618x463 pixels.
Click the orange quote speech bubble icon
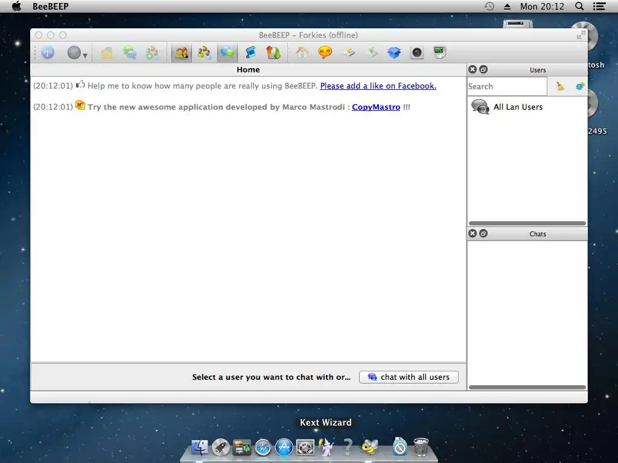tap(325, 52)
